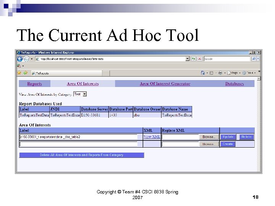Click the empty new Label input field

point(79,144)
